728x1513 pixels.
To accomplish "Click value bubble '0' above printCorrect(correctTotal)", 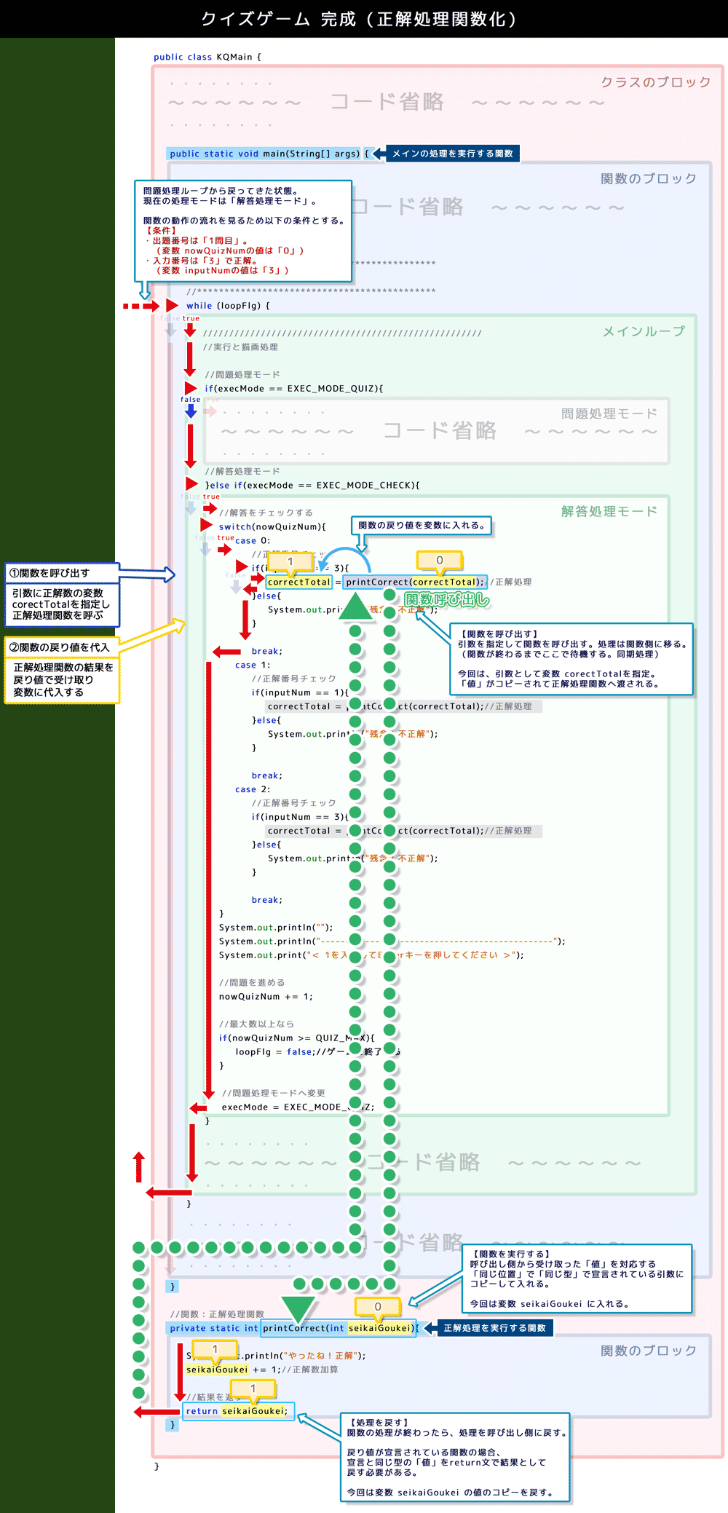I will [x=440, y=561].
